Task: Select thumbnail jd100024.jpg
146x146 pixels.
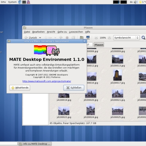Action: [x=91, y=109]
